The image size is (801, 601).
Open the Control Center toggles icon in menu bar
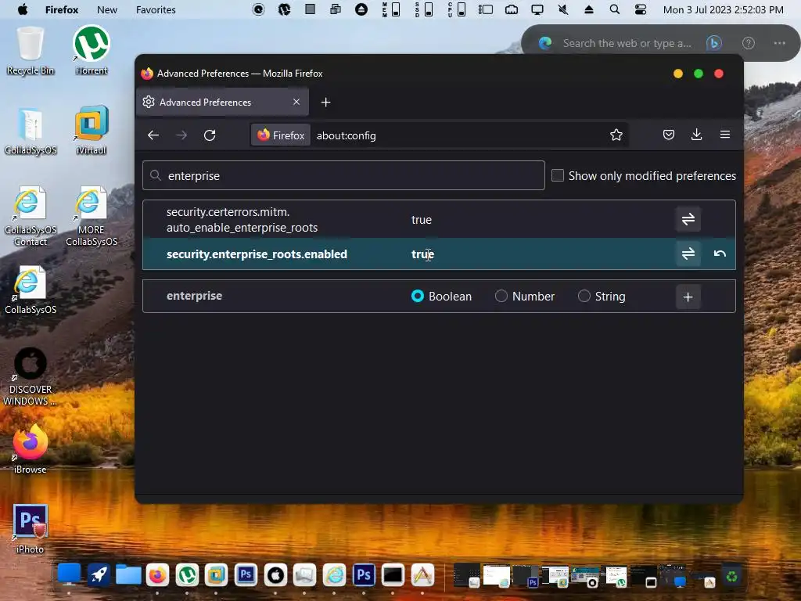click(640, 9)
